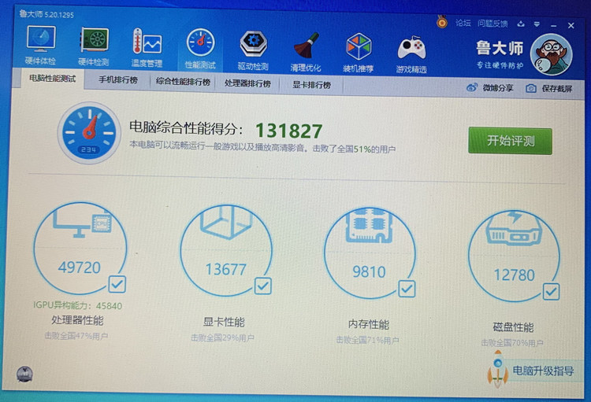Viewport: 591px width, 402px height.
Task: Click the 处理器性能 label
Action: click(77, 320)
